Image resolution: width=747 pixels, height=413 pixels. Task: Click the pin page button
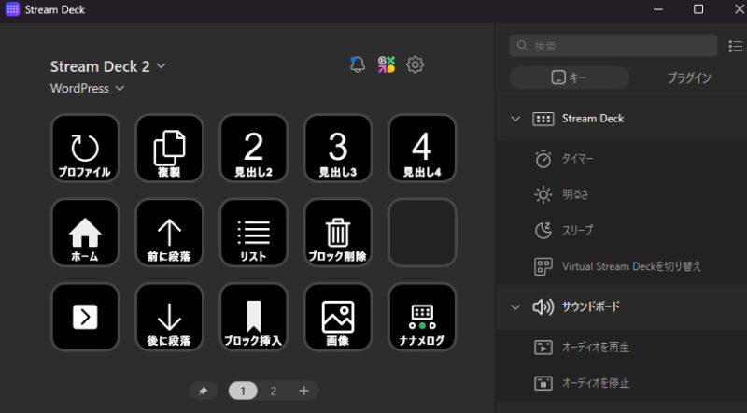(204, 392)
